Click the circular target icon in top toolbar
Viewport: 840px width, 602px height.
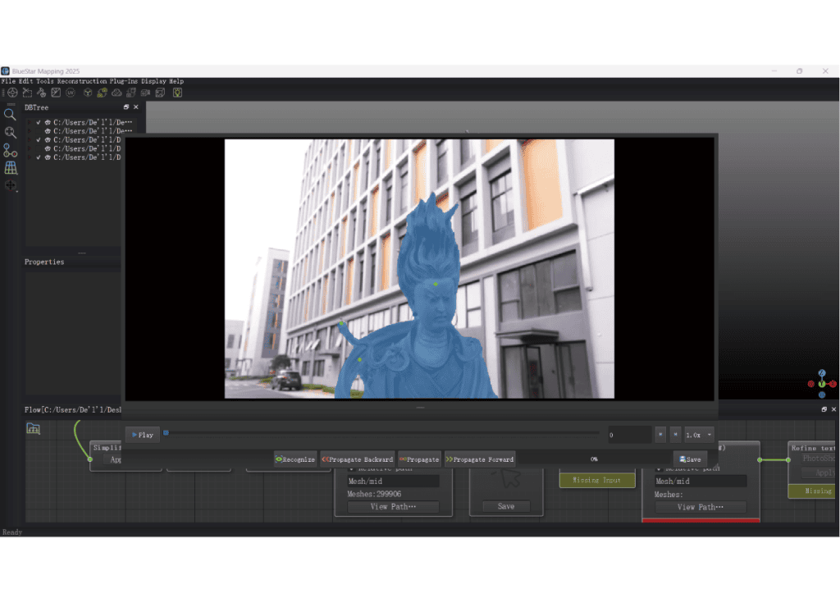12,93
